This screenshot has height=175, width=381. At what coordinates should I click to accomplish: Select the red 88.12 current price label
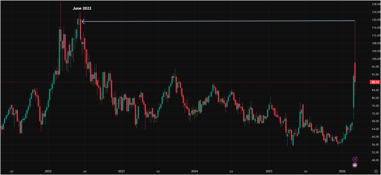[374, 82]
